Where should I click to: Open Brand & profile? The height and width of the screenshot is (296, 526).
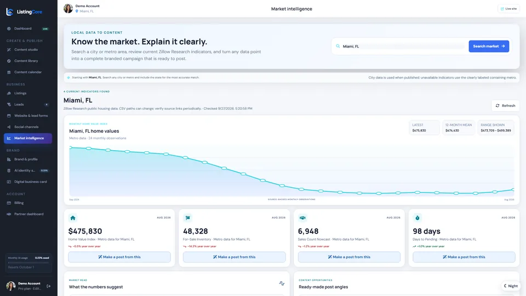pyautogui.click(x=28, y=160)
